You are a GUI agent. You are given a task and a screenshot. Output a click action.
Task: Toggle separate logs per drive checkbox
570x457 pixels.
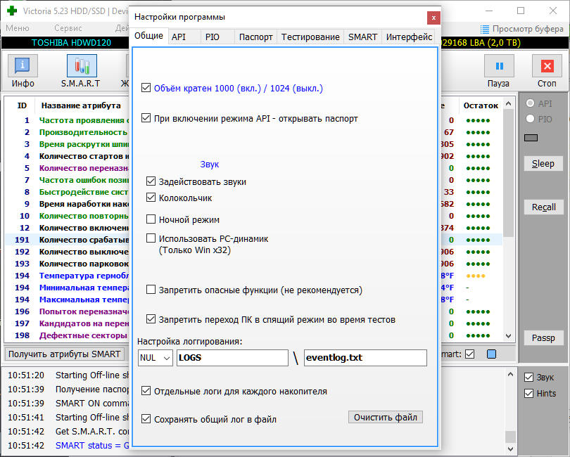[146, 391]
